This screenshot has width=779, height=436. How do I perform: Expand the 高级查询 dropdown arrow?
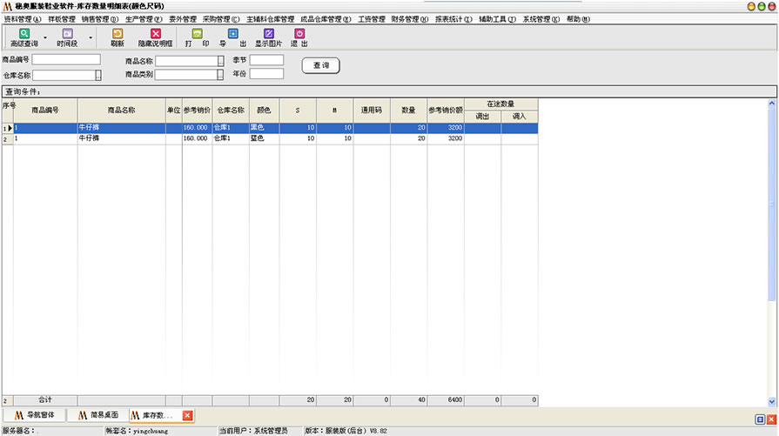[x=45, y=38]
